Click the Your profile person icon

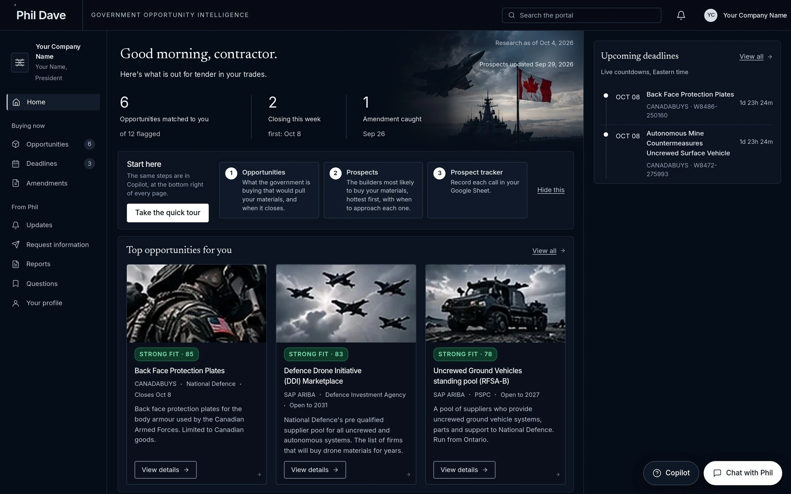pyautogui.click(x=16, y=303)
